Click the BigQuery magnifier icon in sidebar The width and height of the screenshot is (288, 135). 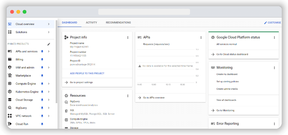tap(10, 108)
